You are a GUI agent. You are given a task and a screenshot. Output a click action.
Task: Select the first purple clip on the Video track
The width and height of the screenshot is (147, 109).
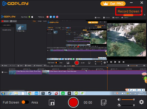tap(25, 72)
